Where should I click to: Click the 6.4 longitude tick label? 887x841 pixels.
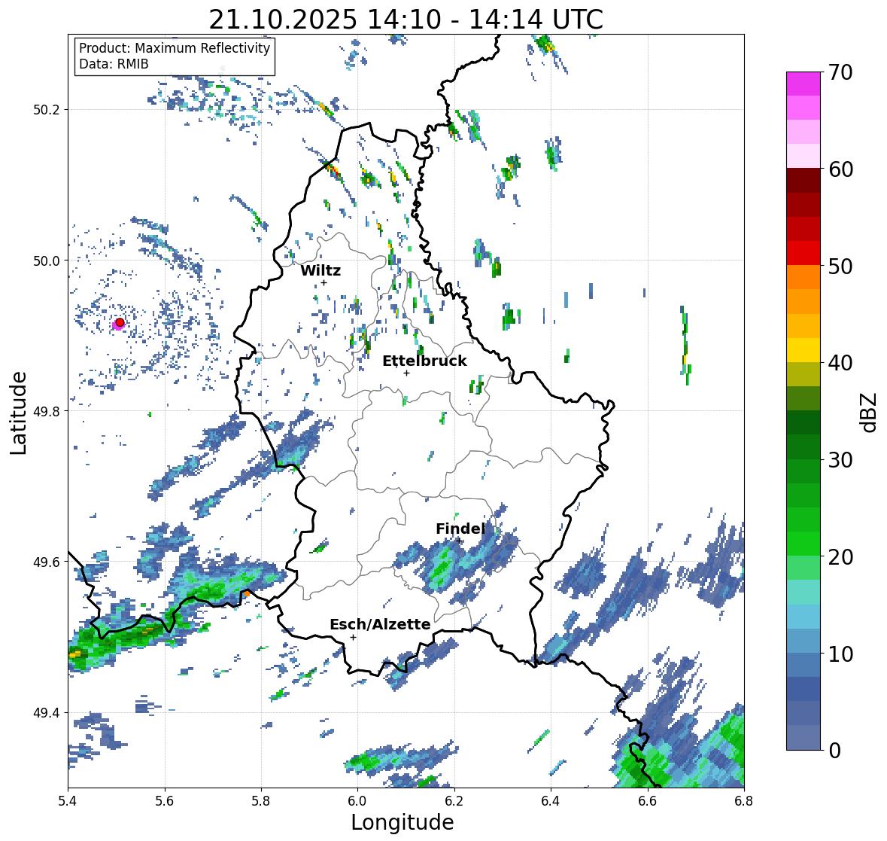(551, 801)
